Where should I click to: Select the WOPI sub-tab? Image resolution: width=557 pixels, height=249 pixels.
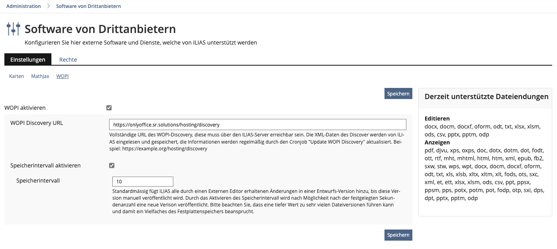pyautogui.click(x=63, y=76)
